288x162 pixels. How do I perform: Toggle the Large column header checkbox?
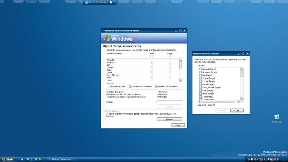pos(170,56)
